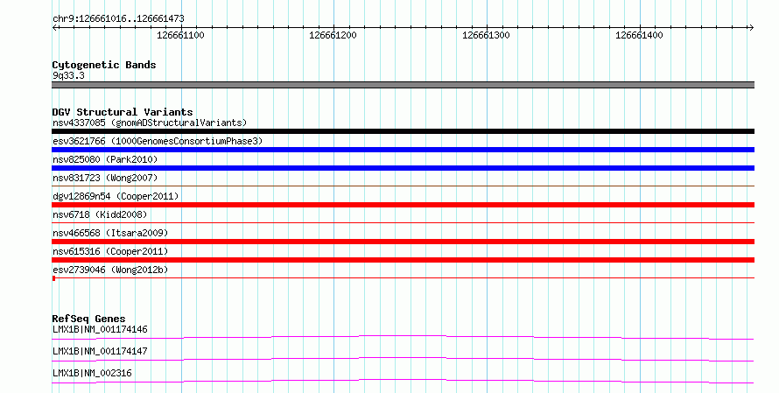Open variant nsv4337085 gnomAD label
Viewport: 779px width, 393px height.
coord(150,123)
